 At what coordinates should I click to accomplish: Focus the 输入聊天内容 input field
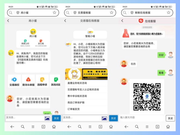pyautogui.click(x=142, y=118)
